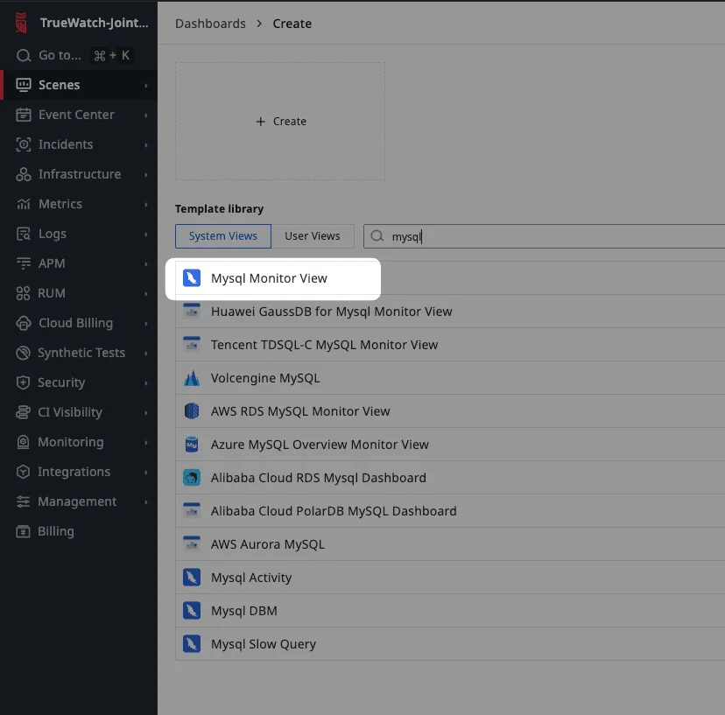The image size is (725, 715).
Task: Select Azure MySQL Overview Monitor View
Action: [450, 445]
